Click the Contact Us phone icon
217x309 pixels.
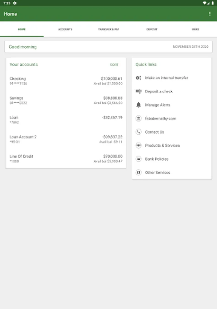[x=138, y=132]
